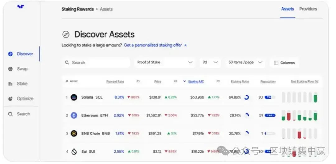This screenshot has height=164, width=336.
Task: Open the Swap sidebar item
Action: 18,69
